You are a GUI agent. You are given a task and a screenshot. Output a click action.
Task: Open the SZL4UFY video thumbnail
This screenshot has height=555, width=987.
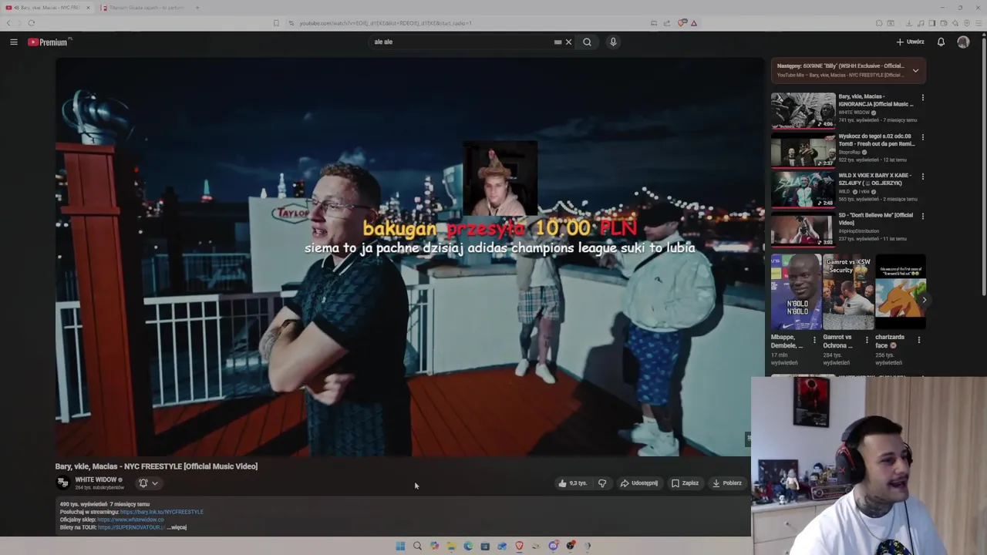(803, 190)
